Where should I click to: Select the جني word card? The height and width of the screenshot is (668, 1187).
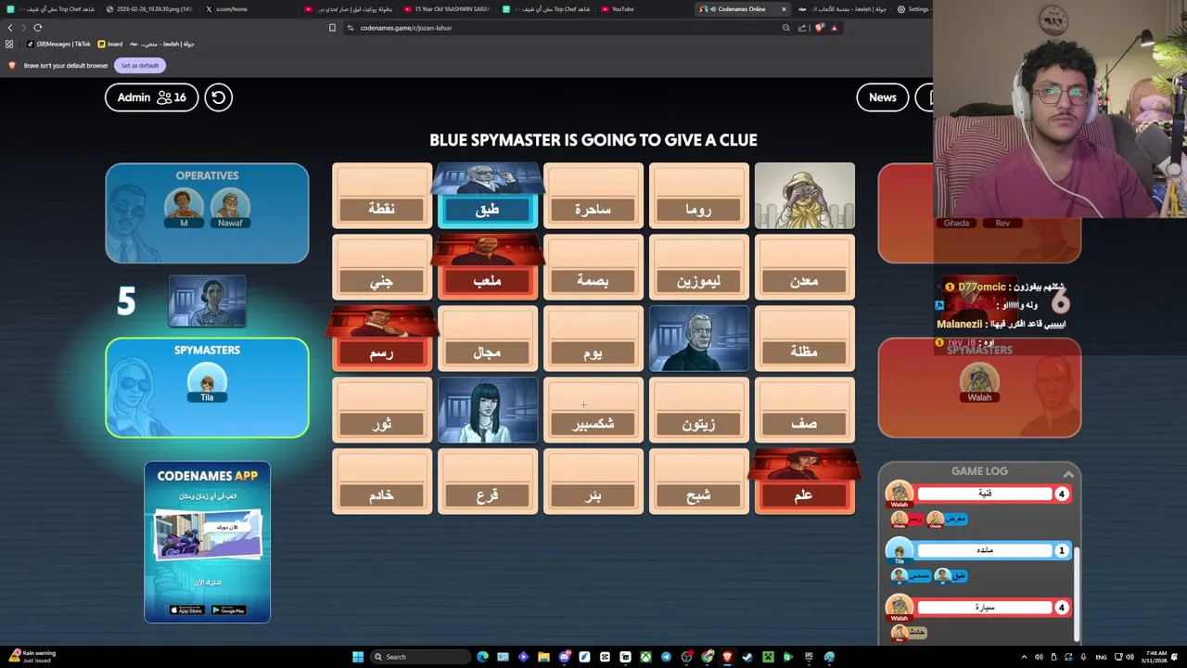click(x=382, y=267)
